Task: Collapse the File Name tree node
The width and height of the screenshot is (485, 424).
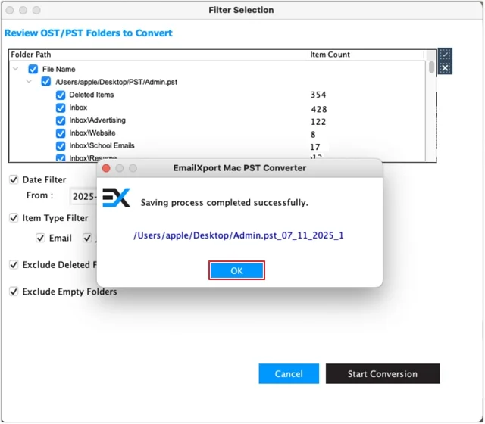Action: pos(15,69)
